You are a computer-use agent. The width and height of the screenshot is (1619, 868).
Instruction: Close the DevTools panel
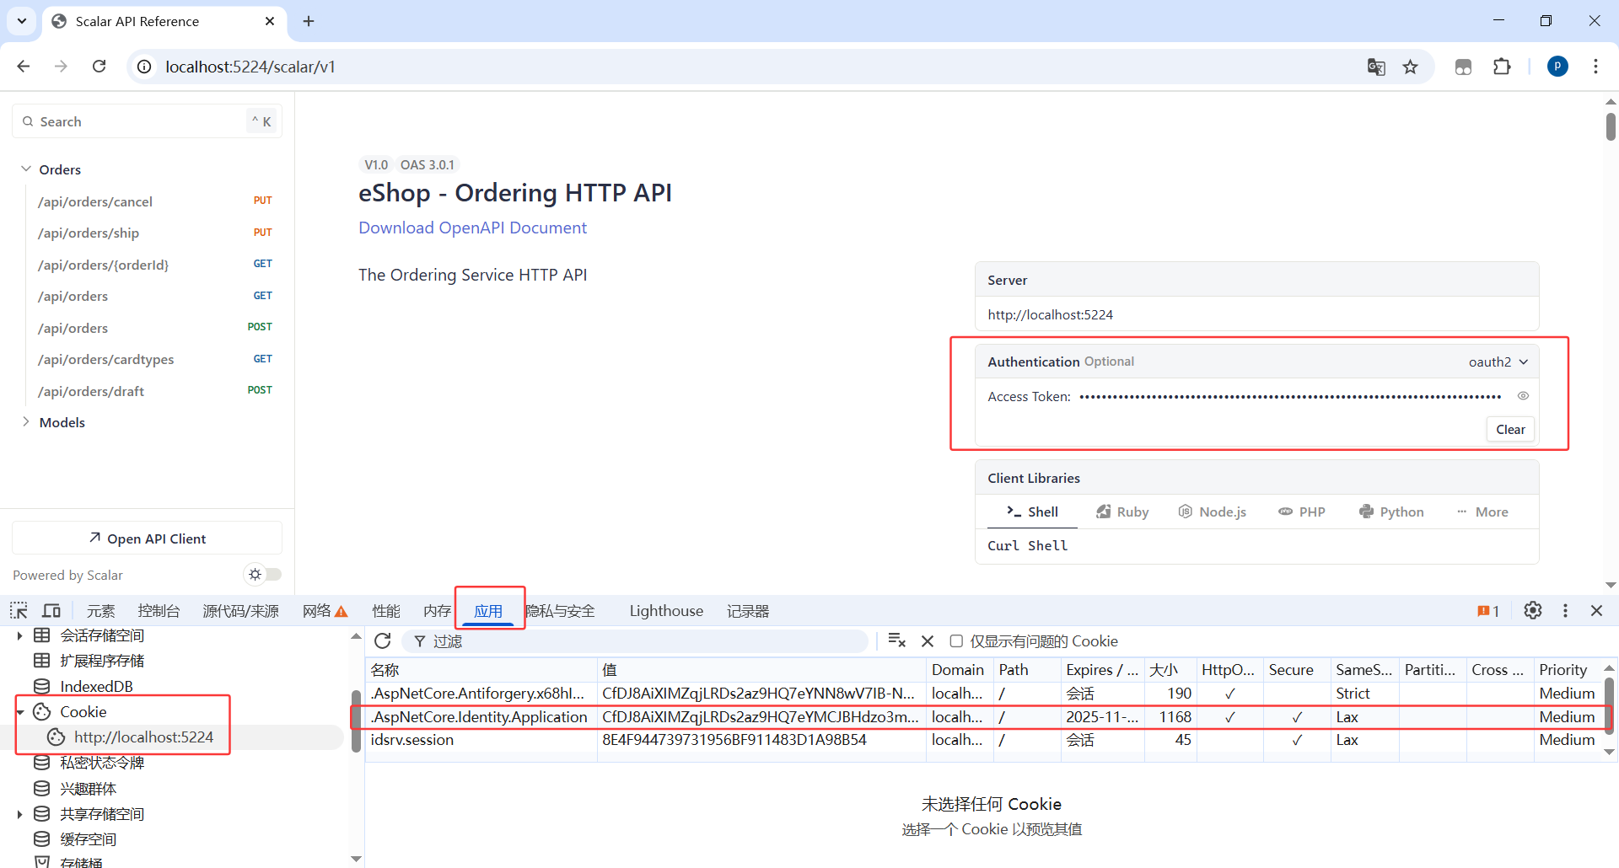1596,611
